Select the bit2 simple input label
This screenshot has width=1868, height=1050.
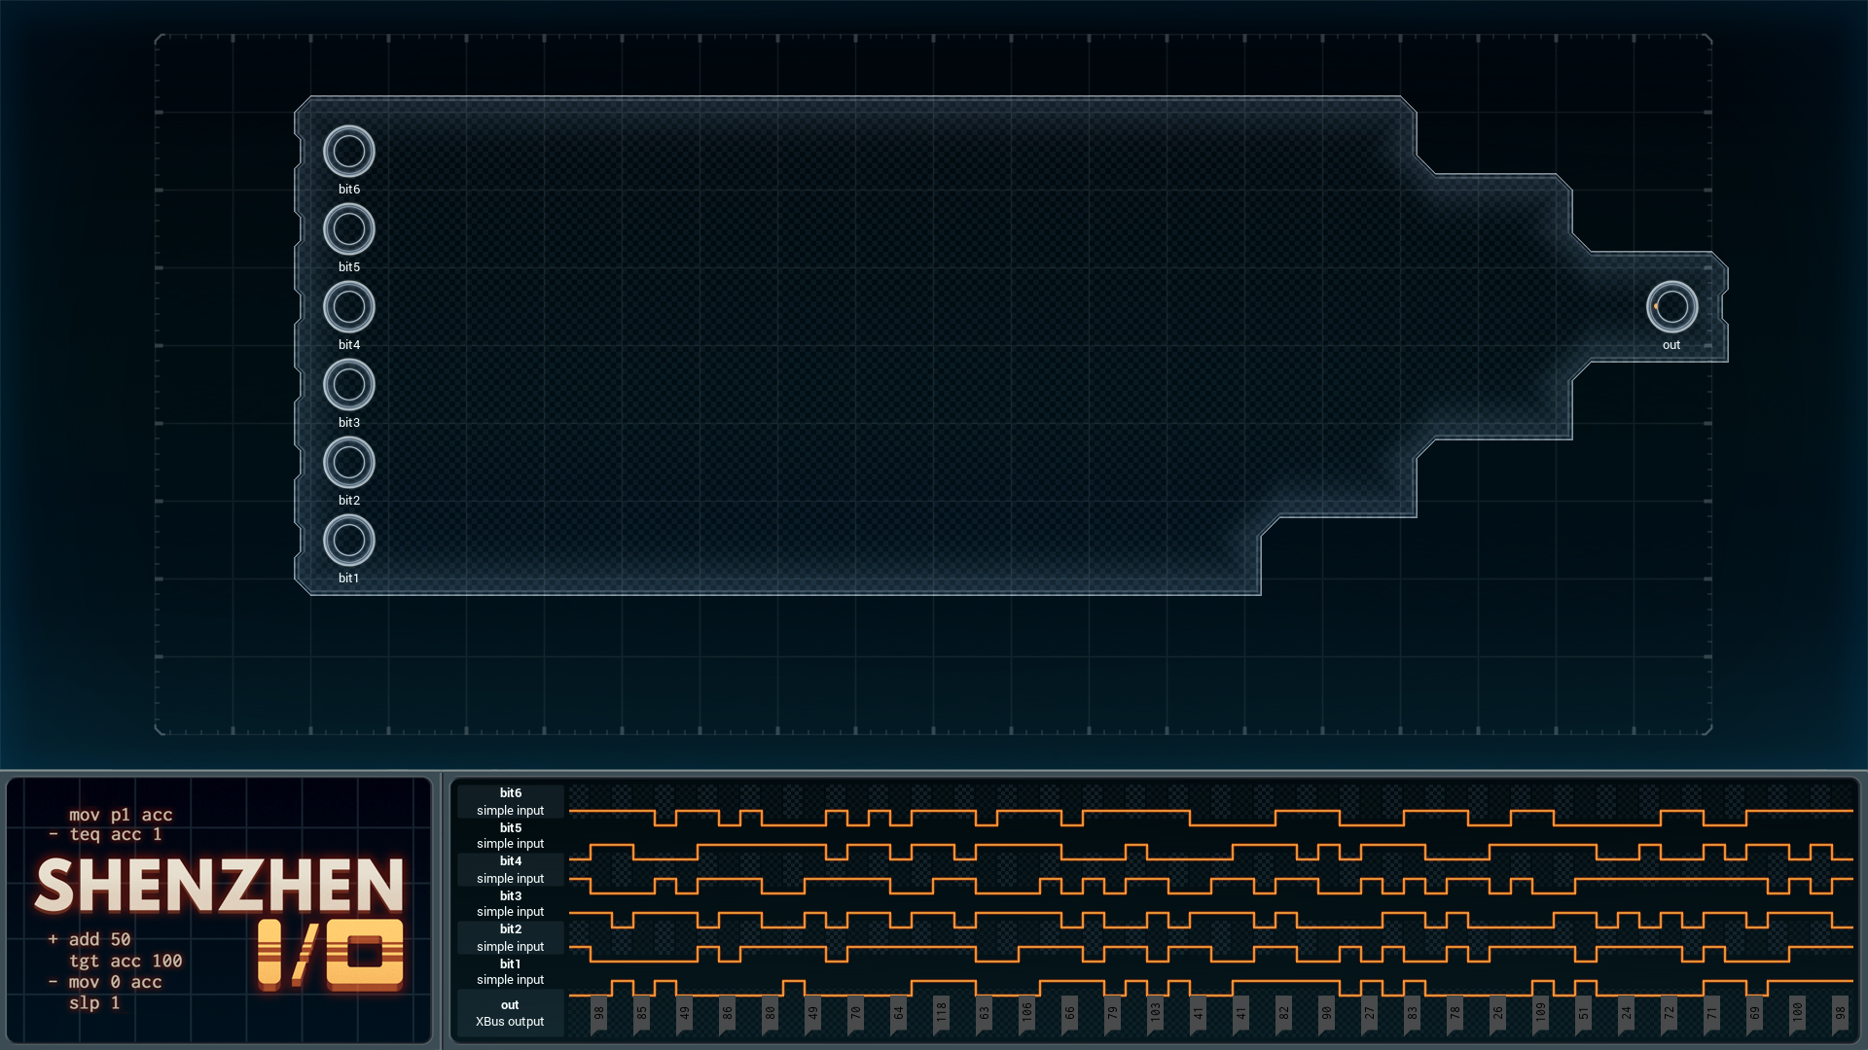coord(510,938)
